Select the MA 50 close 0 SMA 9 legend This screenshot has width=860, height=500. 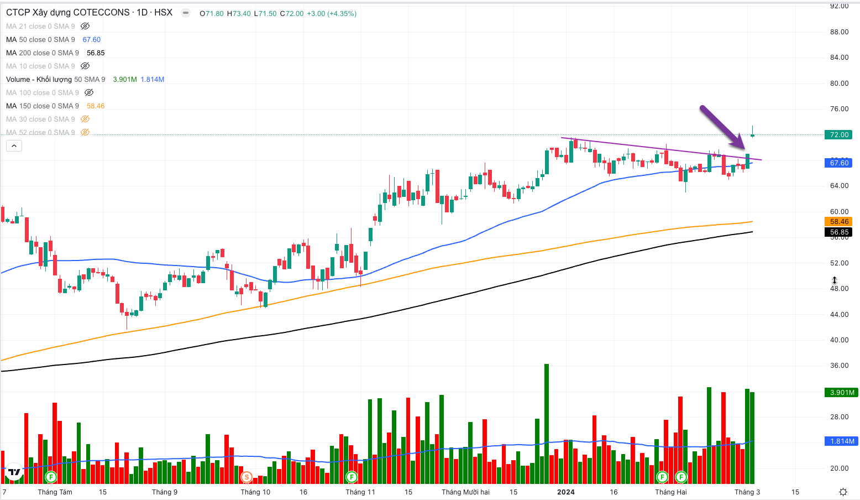point(40,39)
